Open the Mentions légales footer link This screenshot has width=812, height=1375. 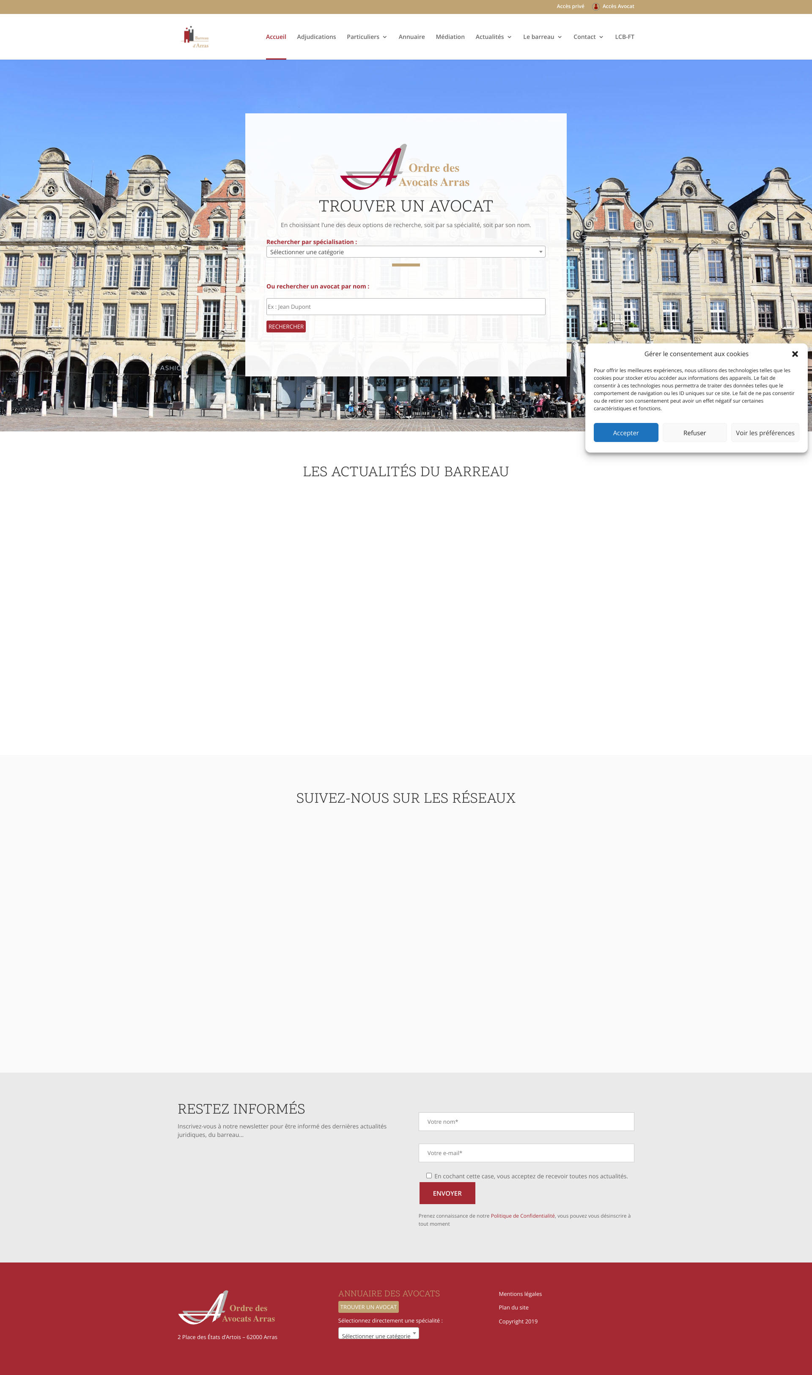520,1293
